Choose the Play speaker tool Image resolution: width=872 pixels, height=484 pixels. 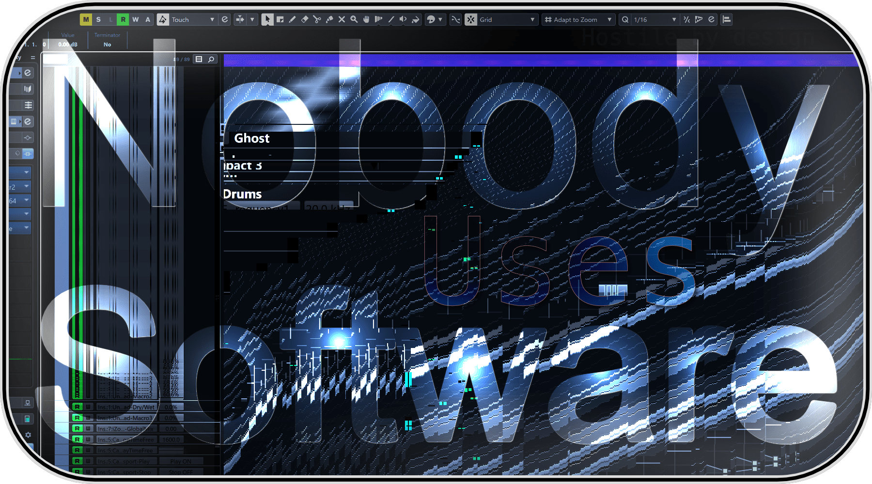(403, 19)
